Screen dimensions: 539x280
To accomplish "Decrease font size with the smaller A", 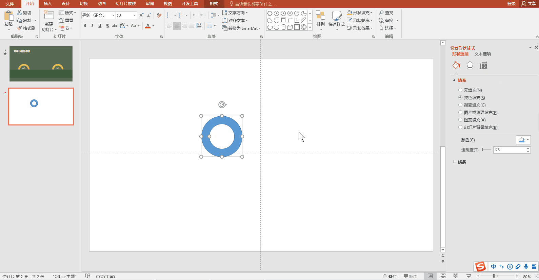I will point(149,15).
